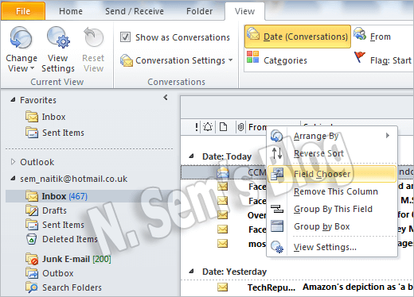Screen dimensions: 414x297
Task: Open Favorites Inbox folder
Action: point(45,117)
